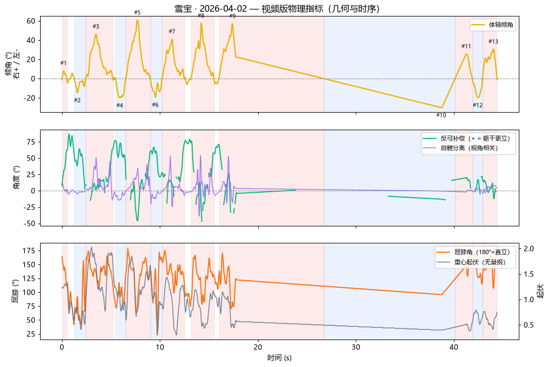549x367 pixels.
Task: Select the #9 peak annotation
Action: pos(232,16)
